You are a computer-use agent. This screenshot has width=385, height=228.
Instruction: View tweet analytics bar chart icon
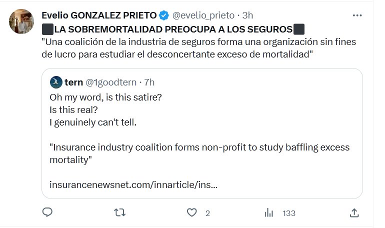(268, 213)
